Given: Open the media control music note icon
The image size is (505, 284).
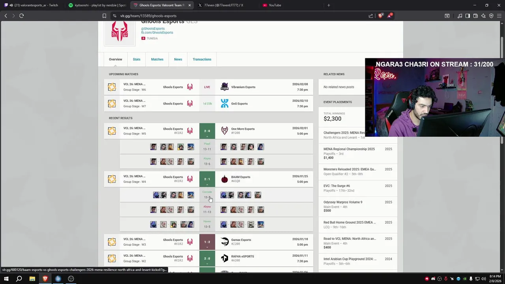Looking at the screenshot, I should (460, 16).
